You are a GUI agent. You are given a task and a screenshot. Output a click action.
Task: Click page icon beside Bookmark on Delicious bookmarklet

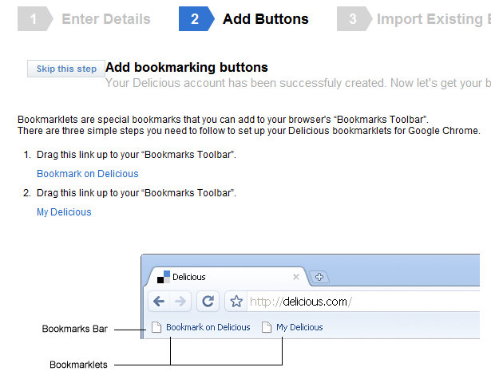tap(156, 327)
